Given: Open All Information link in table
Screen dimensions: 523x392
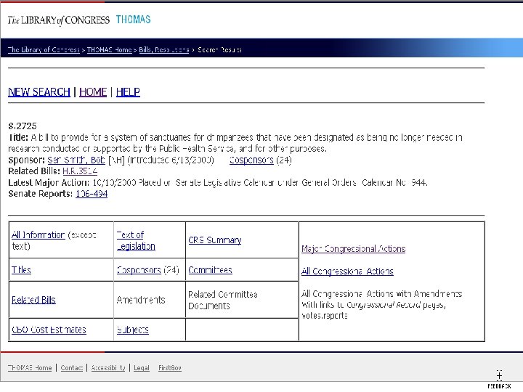Looking at the screenshot, I should pos(38,235).
